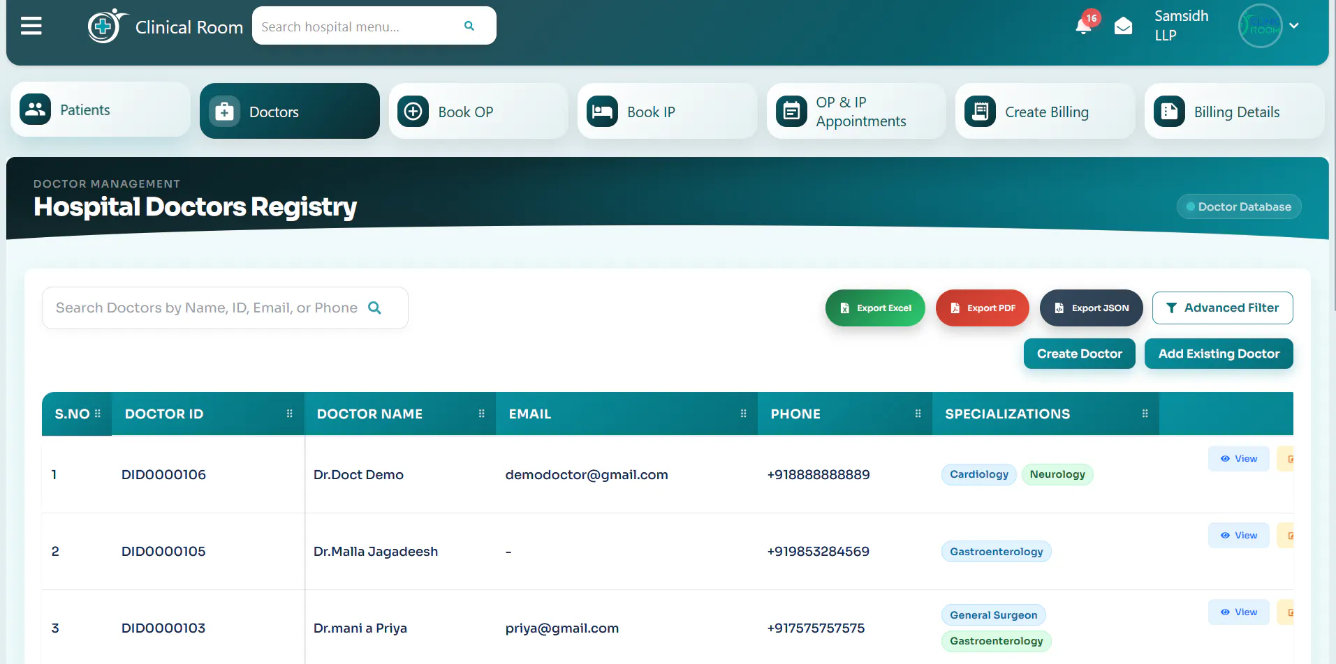This screenshot has height=664, width=1336.
Task: Click the Neurology specialization tag
Action: pos(1057,474)
